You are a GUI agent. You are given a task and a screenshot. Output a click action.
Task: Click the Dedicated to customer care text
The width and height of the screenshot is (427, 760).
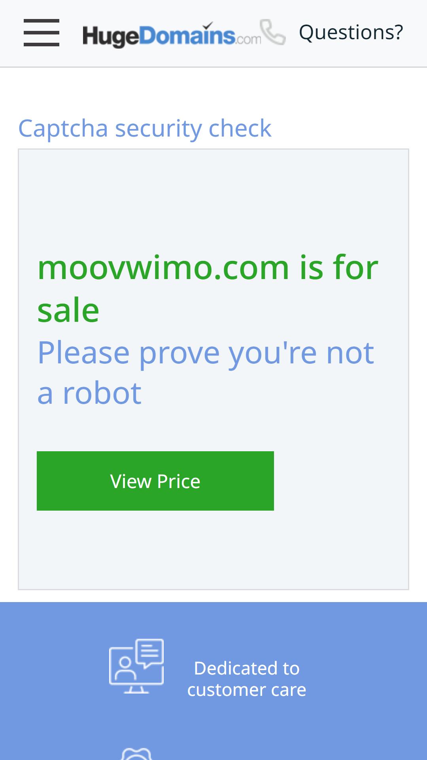(247, 679)
